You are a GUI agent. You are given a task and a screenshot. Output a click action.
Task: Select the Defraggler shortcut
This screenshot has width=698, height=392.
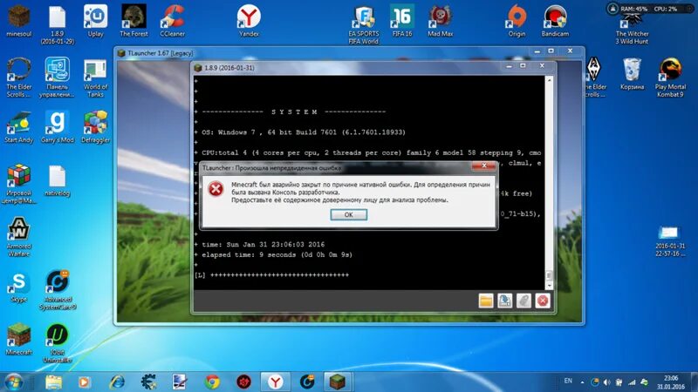pos(95,127)
